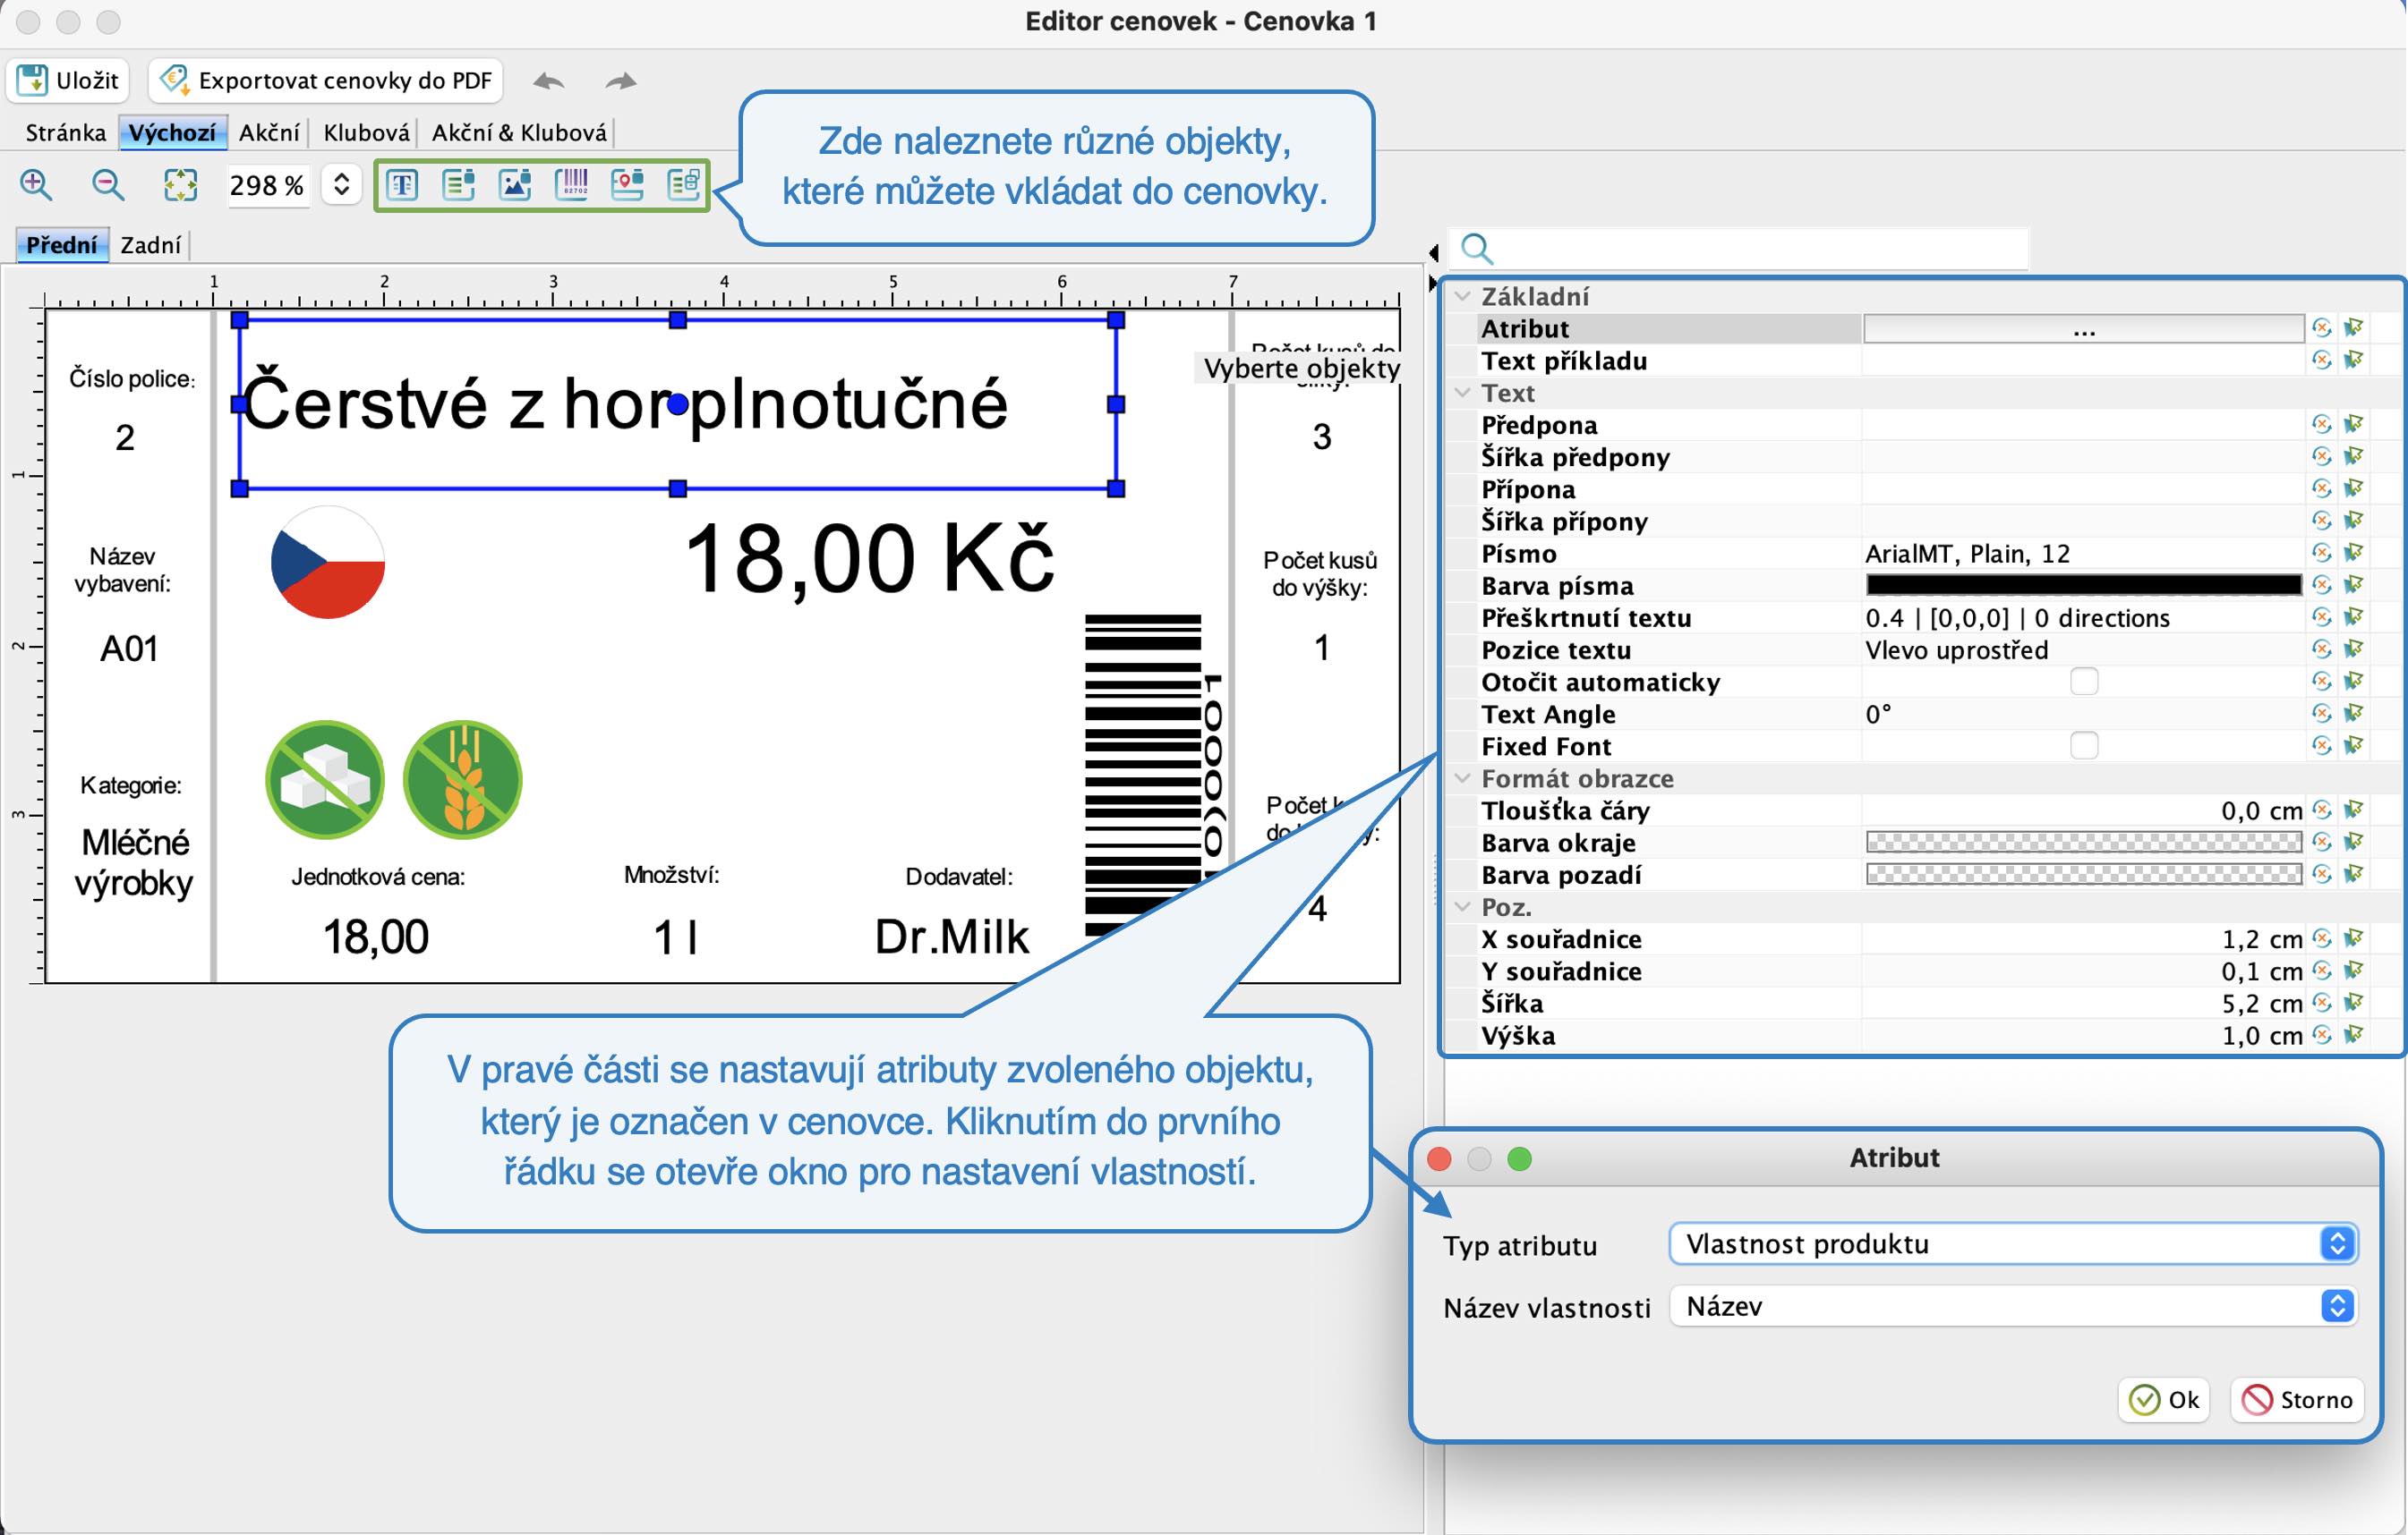Reset the Tloušťka čáry value
Viewport: 2408px width, 1535px height.
point(2322,810)
